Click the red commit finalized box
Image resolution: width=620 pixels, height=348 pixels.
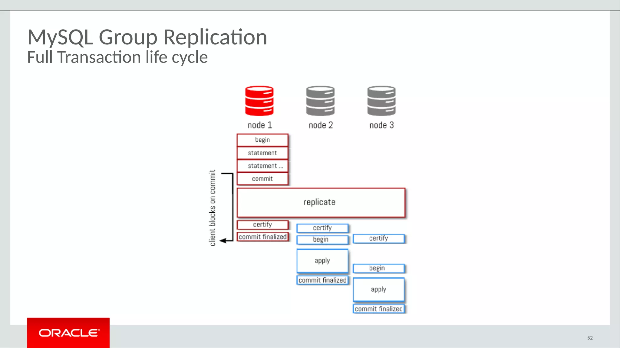point(262,237)
